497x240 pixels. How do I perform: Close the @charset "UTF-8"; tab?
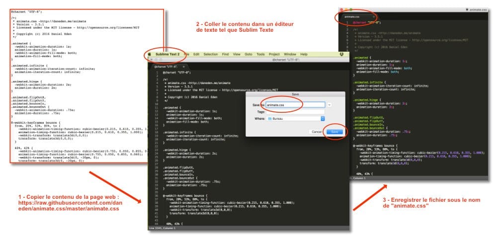pos(183,67)
